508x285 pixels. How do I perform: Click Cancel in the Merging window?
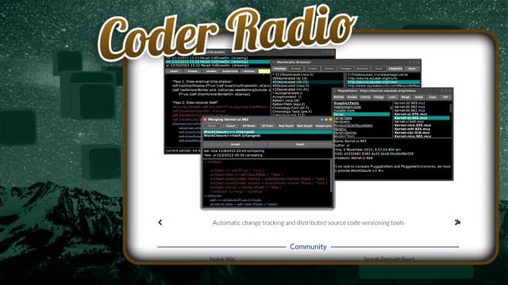(230, 126)
